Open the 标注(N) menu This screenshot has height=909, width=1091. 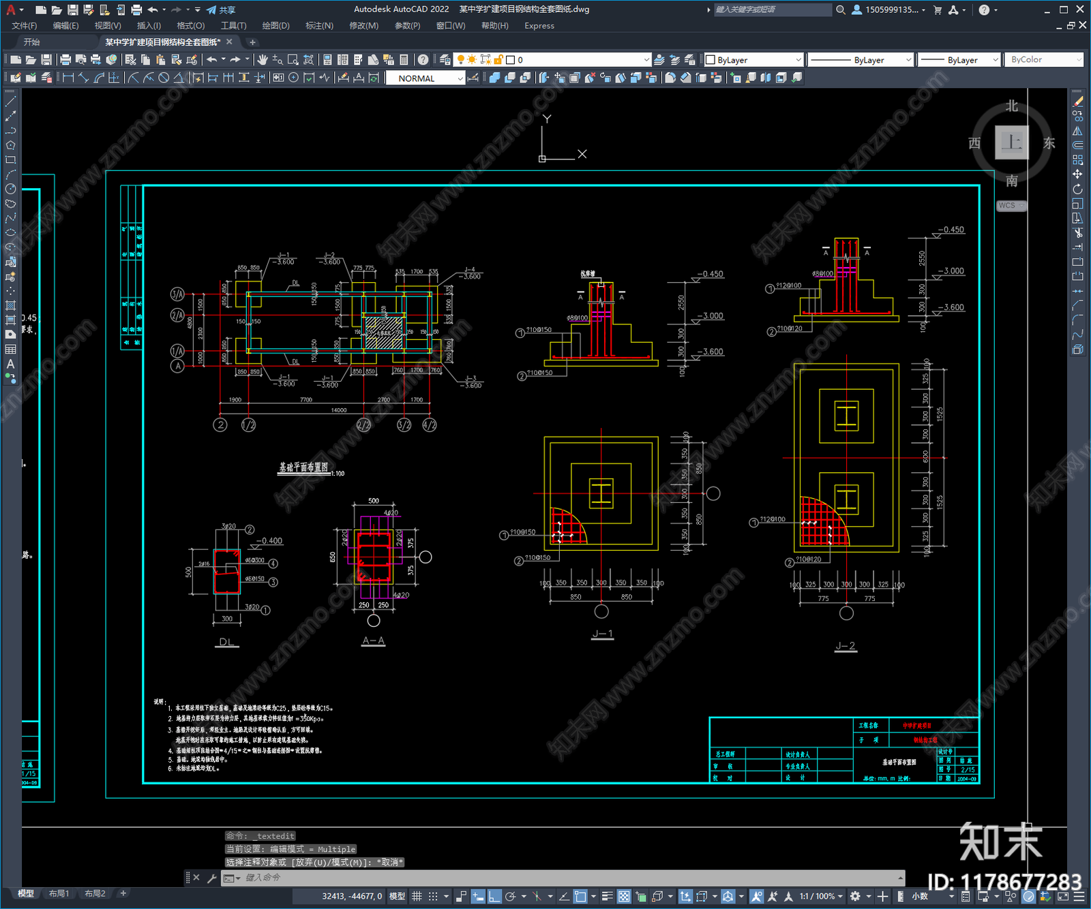pos(319,26)
